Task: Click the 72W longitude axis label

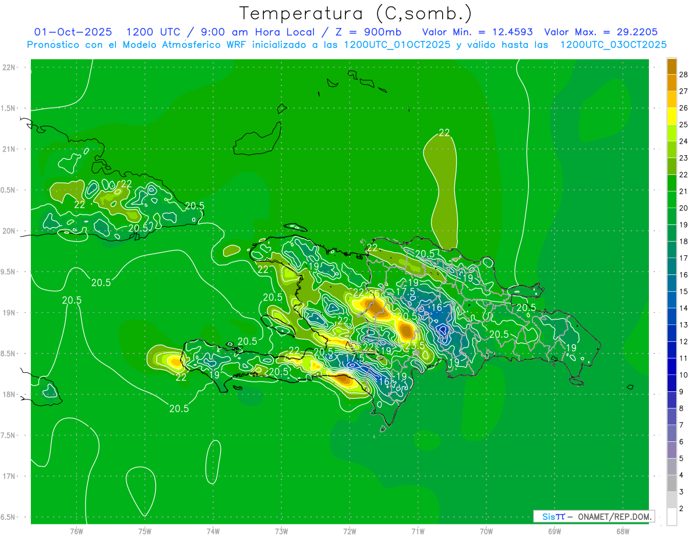Action: [x=349, y=531]
